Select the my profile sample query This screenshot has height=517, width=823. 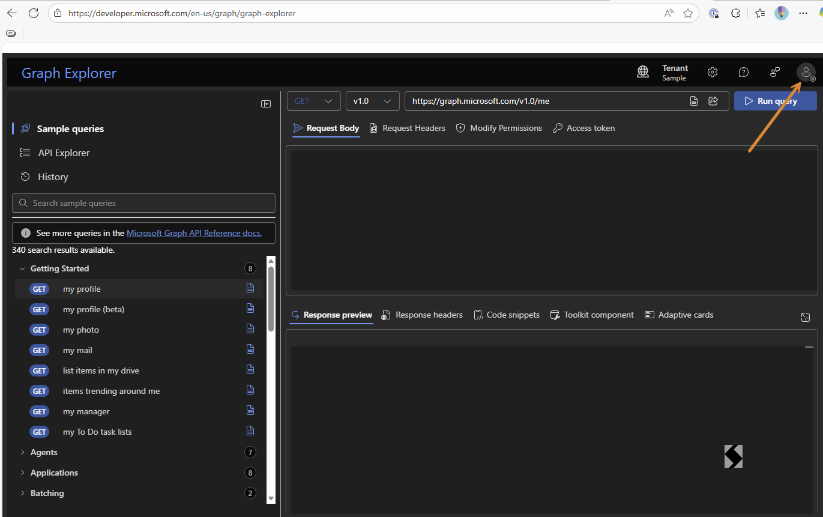(139, 289)
